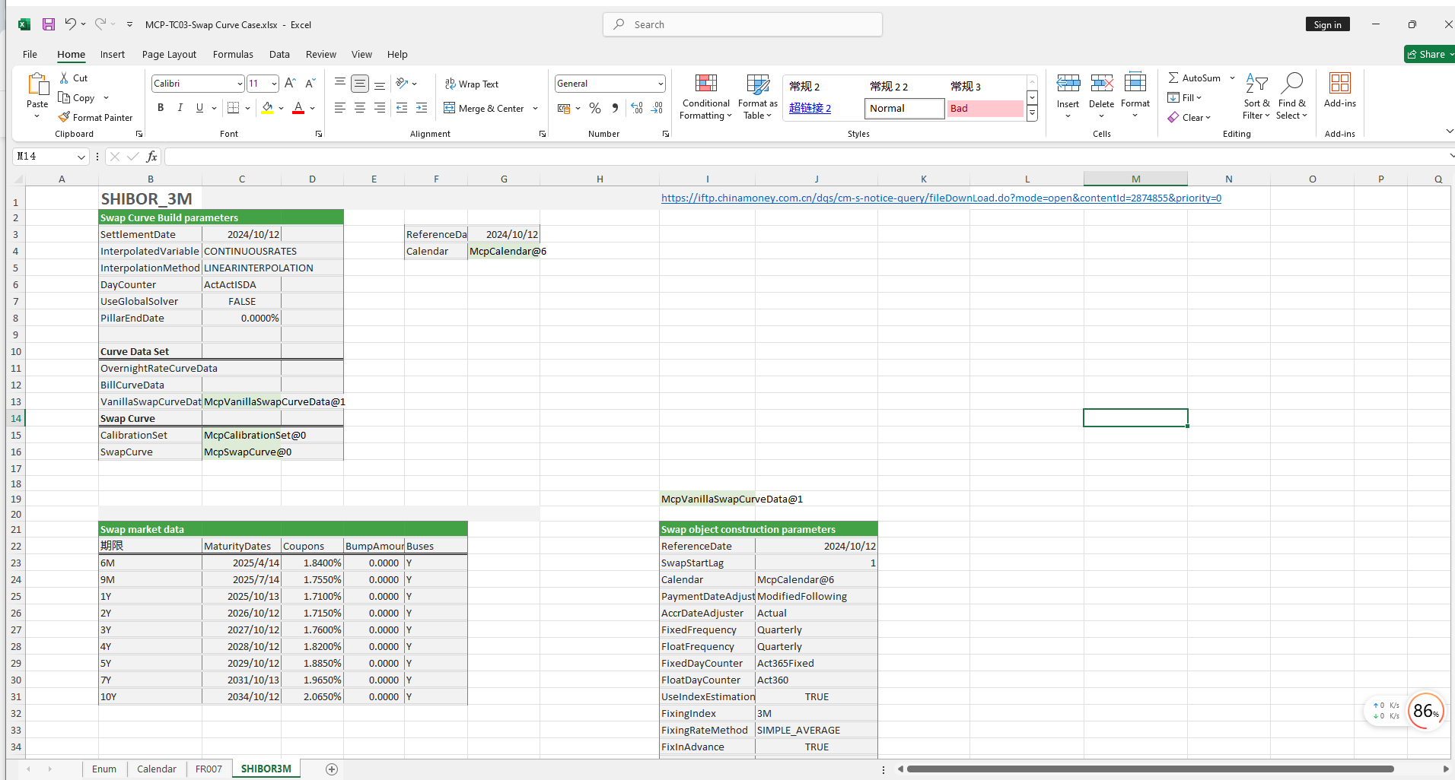Image resolution: width=1455 pixels, height=780 pixels.
Task: Open the Data ribbon tab
Action: click(x=279, y=55)
